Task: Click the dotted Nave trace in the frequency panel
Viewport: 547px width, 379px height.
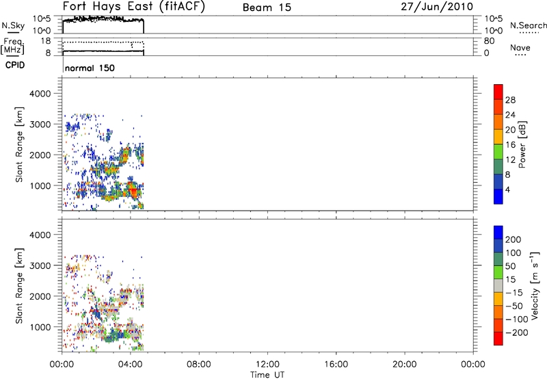Action: pos(103,42)
